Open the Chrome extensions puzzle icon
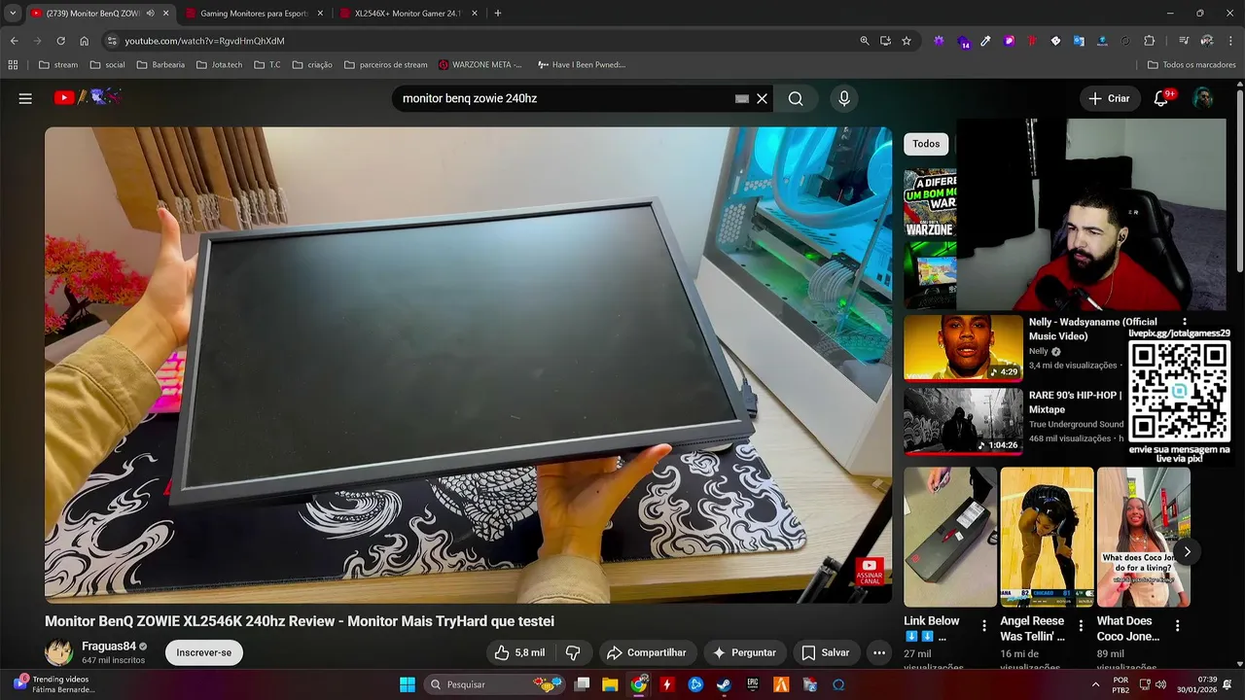 [1150, 41]
